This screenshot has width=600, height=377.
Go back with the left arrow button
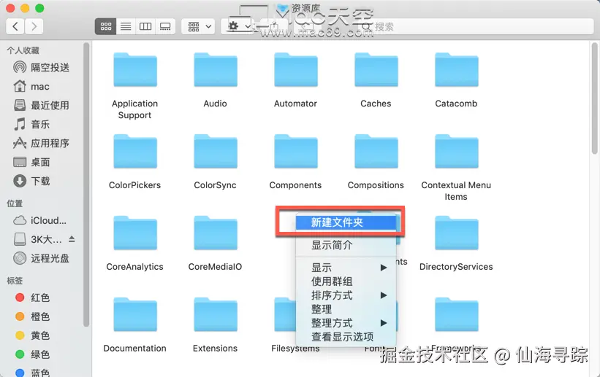click(15, 26)
